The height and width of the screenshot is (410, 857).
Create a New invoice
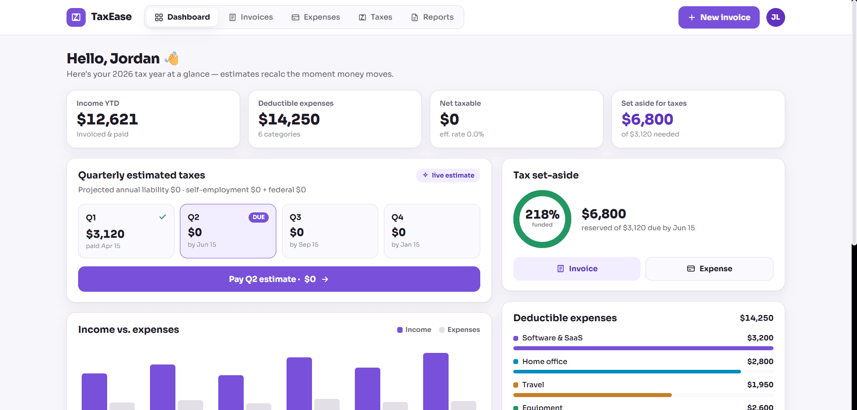pyautogui.click(x=719, y=17)
